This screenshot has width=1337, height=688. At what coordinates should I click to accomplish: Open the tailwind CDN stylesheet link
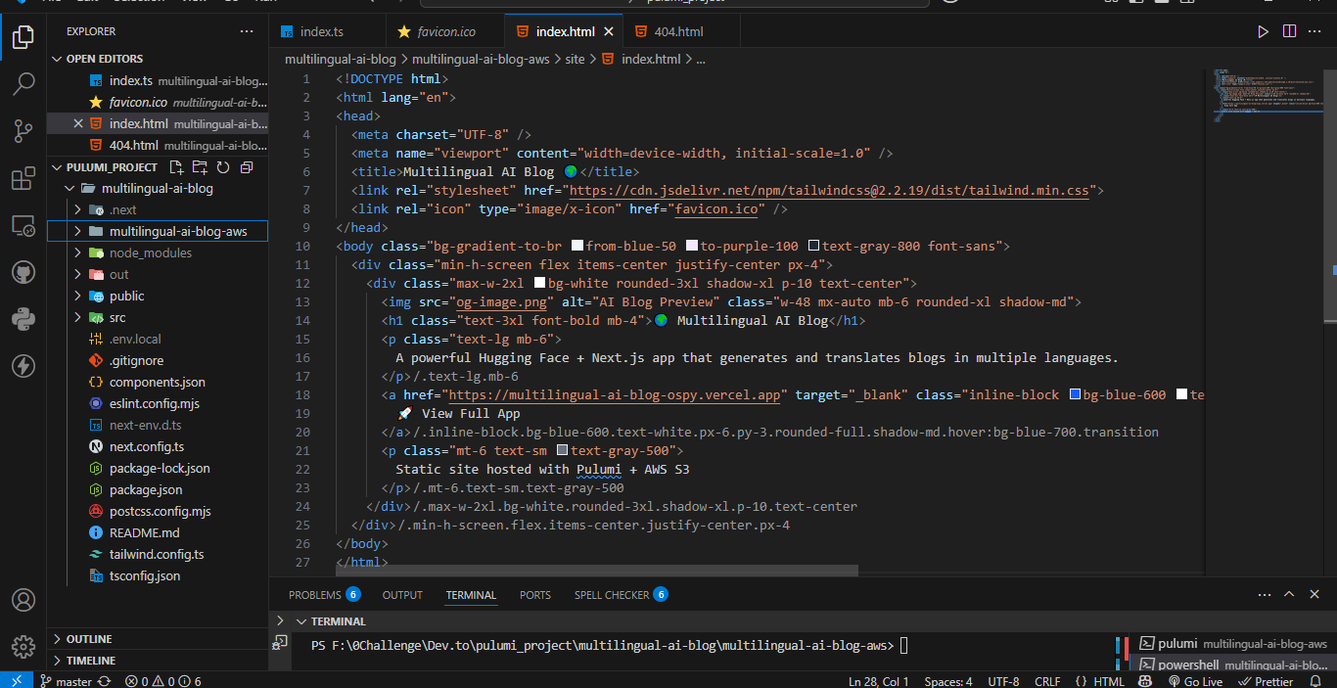pyautogui.click(x=828, y=191)
